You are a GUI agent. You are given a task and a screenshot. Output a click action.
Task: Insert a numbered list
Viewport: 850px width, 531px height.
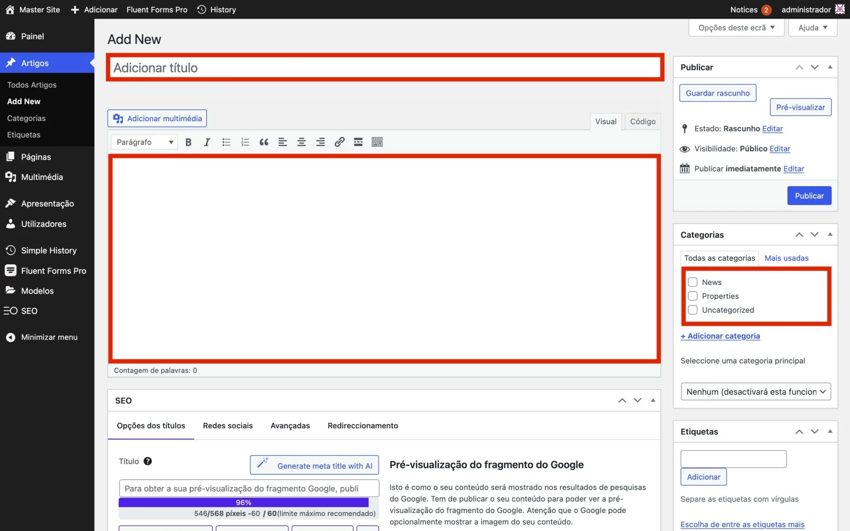245,142
